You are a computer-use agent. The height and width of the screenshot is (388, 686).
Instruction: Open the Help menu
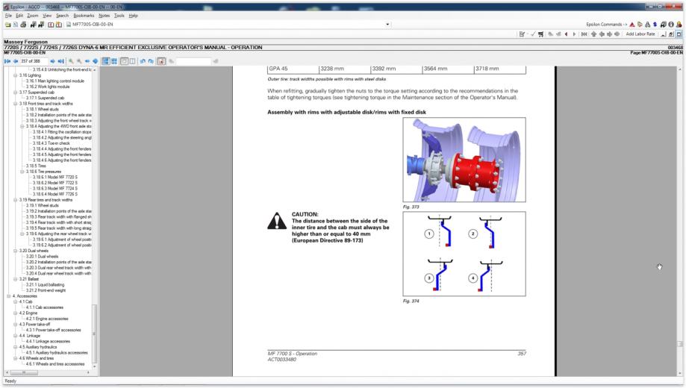pos(134,16)
